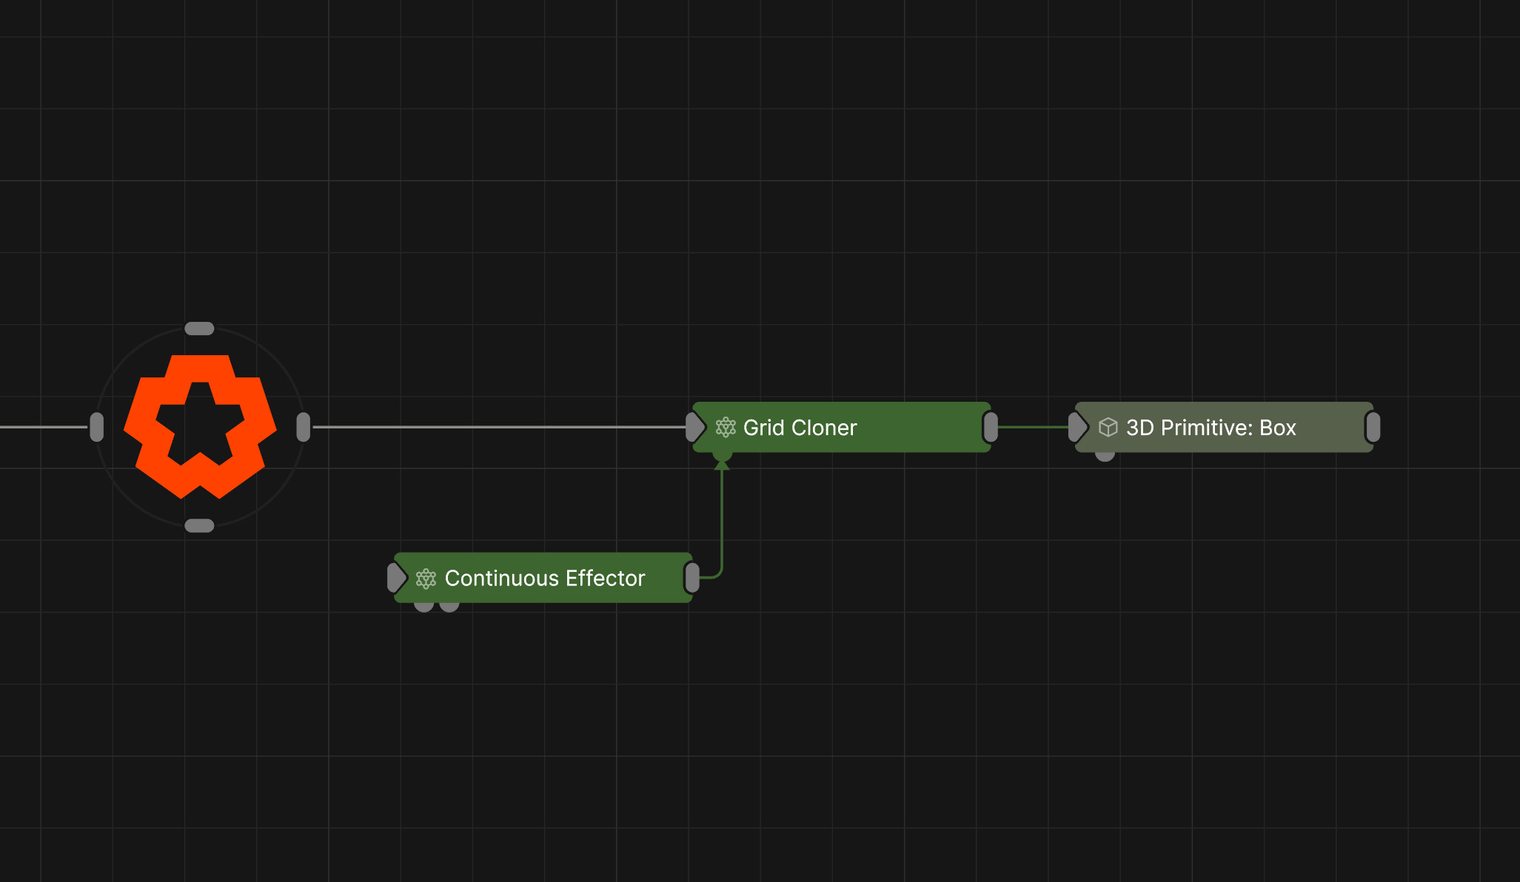The image size is (1520, 882).
Task: Click the 3D Primitive: Box output port
Action: click(x=1373, y=428)
